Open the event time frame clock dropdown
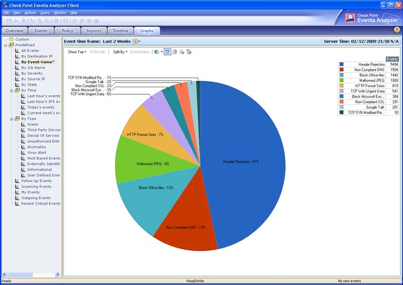Screen dimensions: 403x285 [x=136, y=41]
